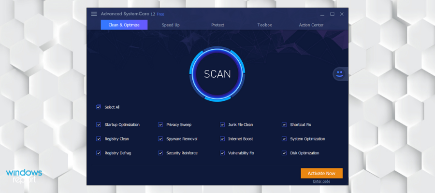The width and height of the screenshot is (435, 193).
Task: Toggle Spyware Removal checkbox
Action: (160, 139)
